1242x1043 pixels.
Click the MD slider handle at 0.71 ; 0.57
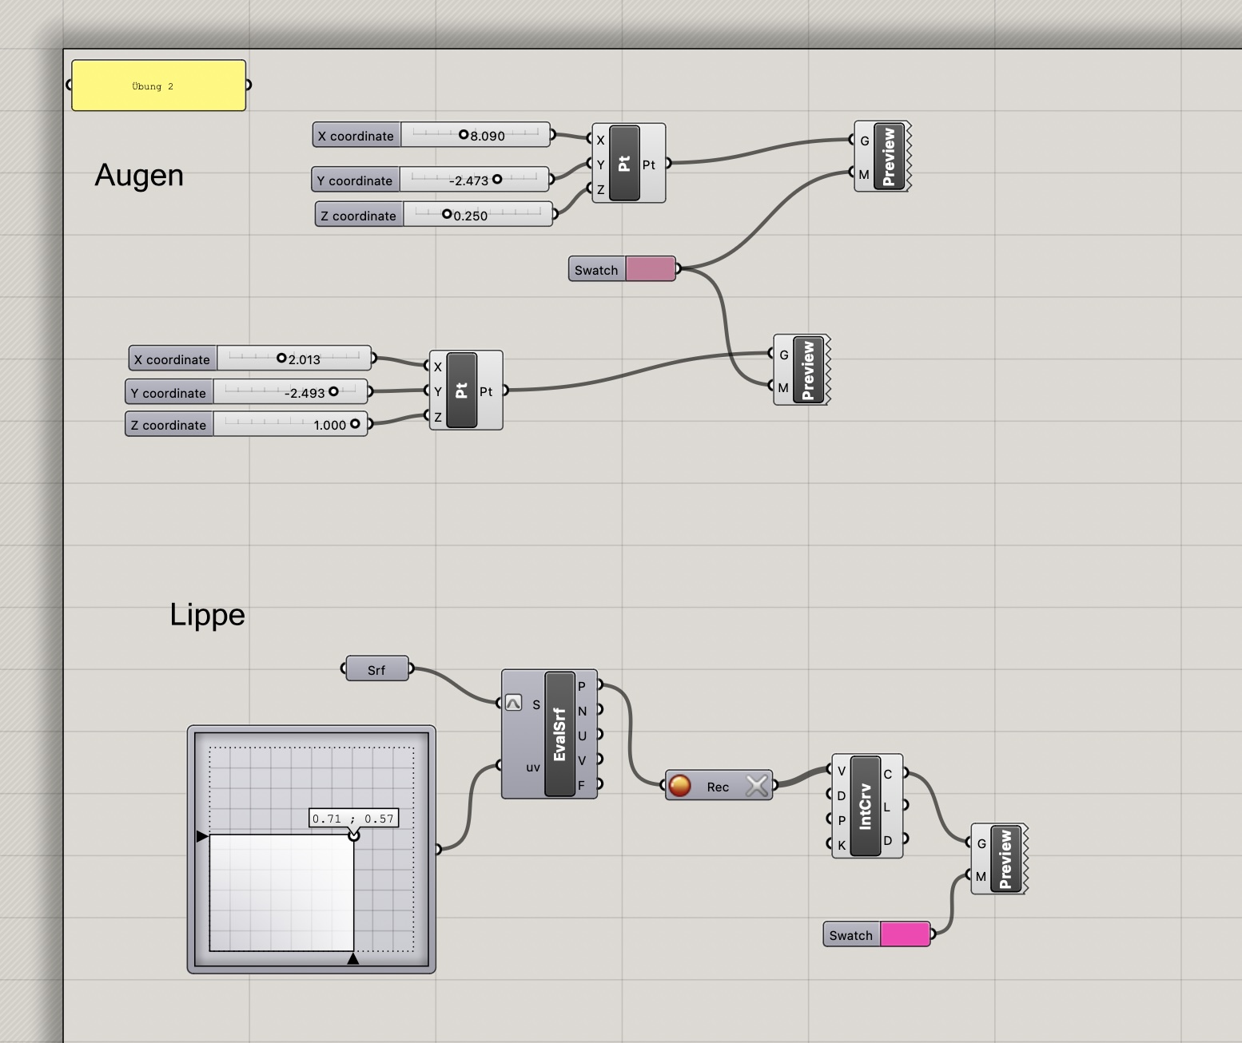(354, 835)
